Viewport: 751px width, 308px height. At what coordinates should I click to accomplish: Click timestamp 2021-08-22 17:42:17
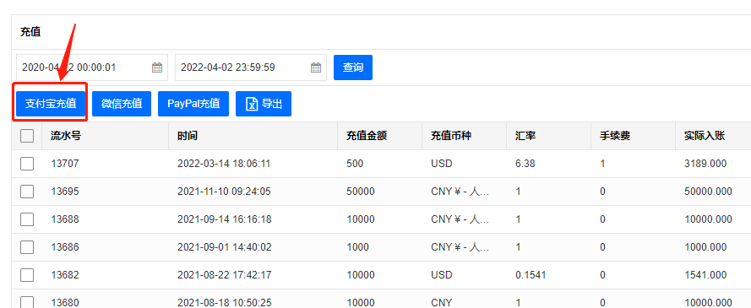[x=224, y=275]
